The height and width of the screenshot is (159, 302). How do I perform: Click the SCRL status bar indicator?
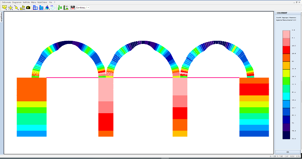(x=298, y=157)
